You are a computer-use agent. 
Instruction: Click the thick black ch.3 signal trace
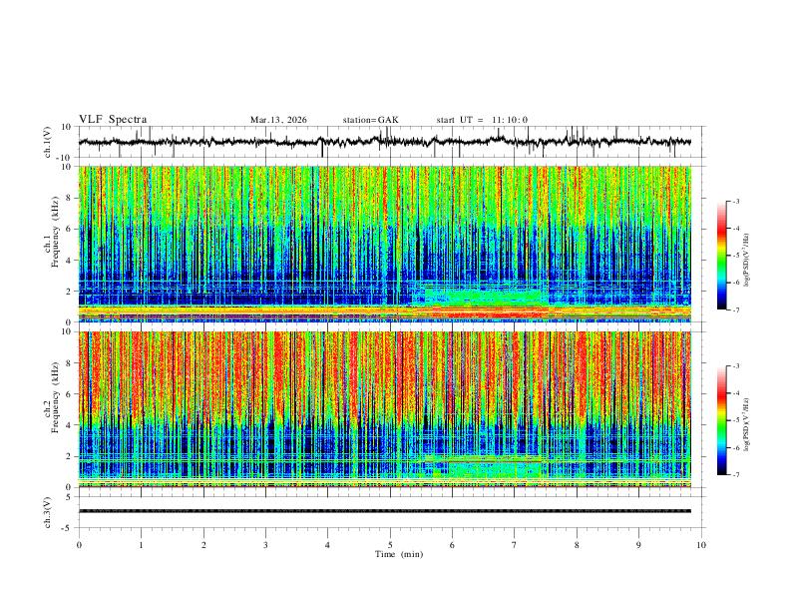385,511
